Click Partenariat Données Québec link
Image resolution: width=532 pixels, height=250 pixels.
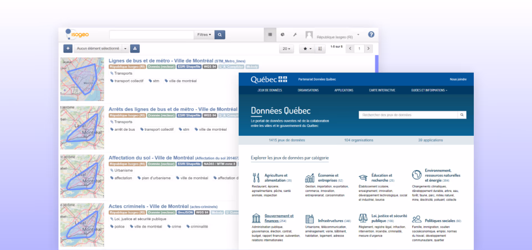tap(317, 79)
